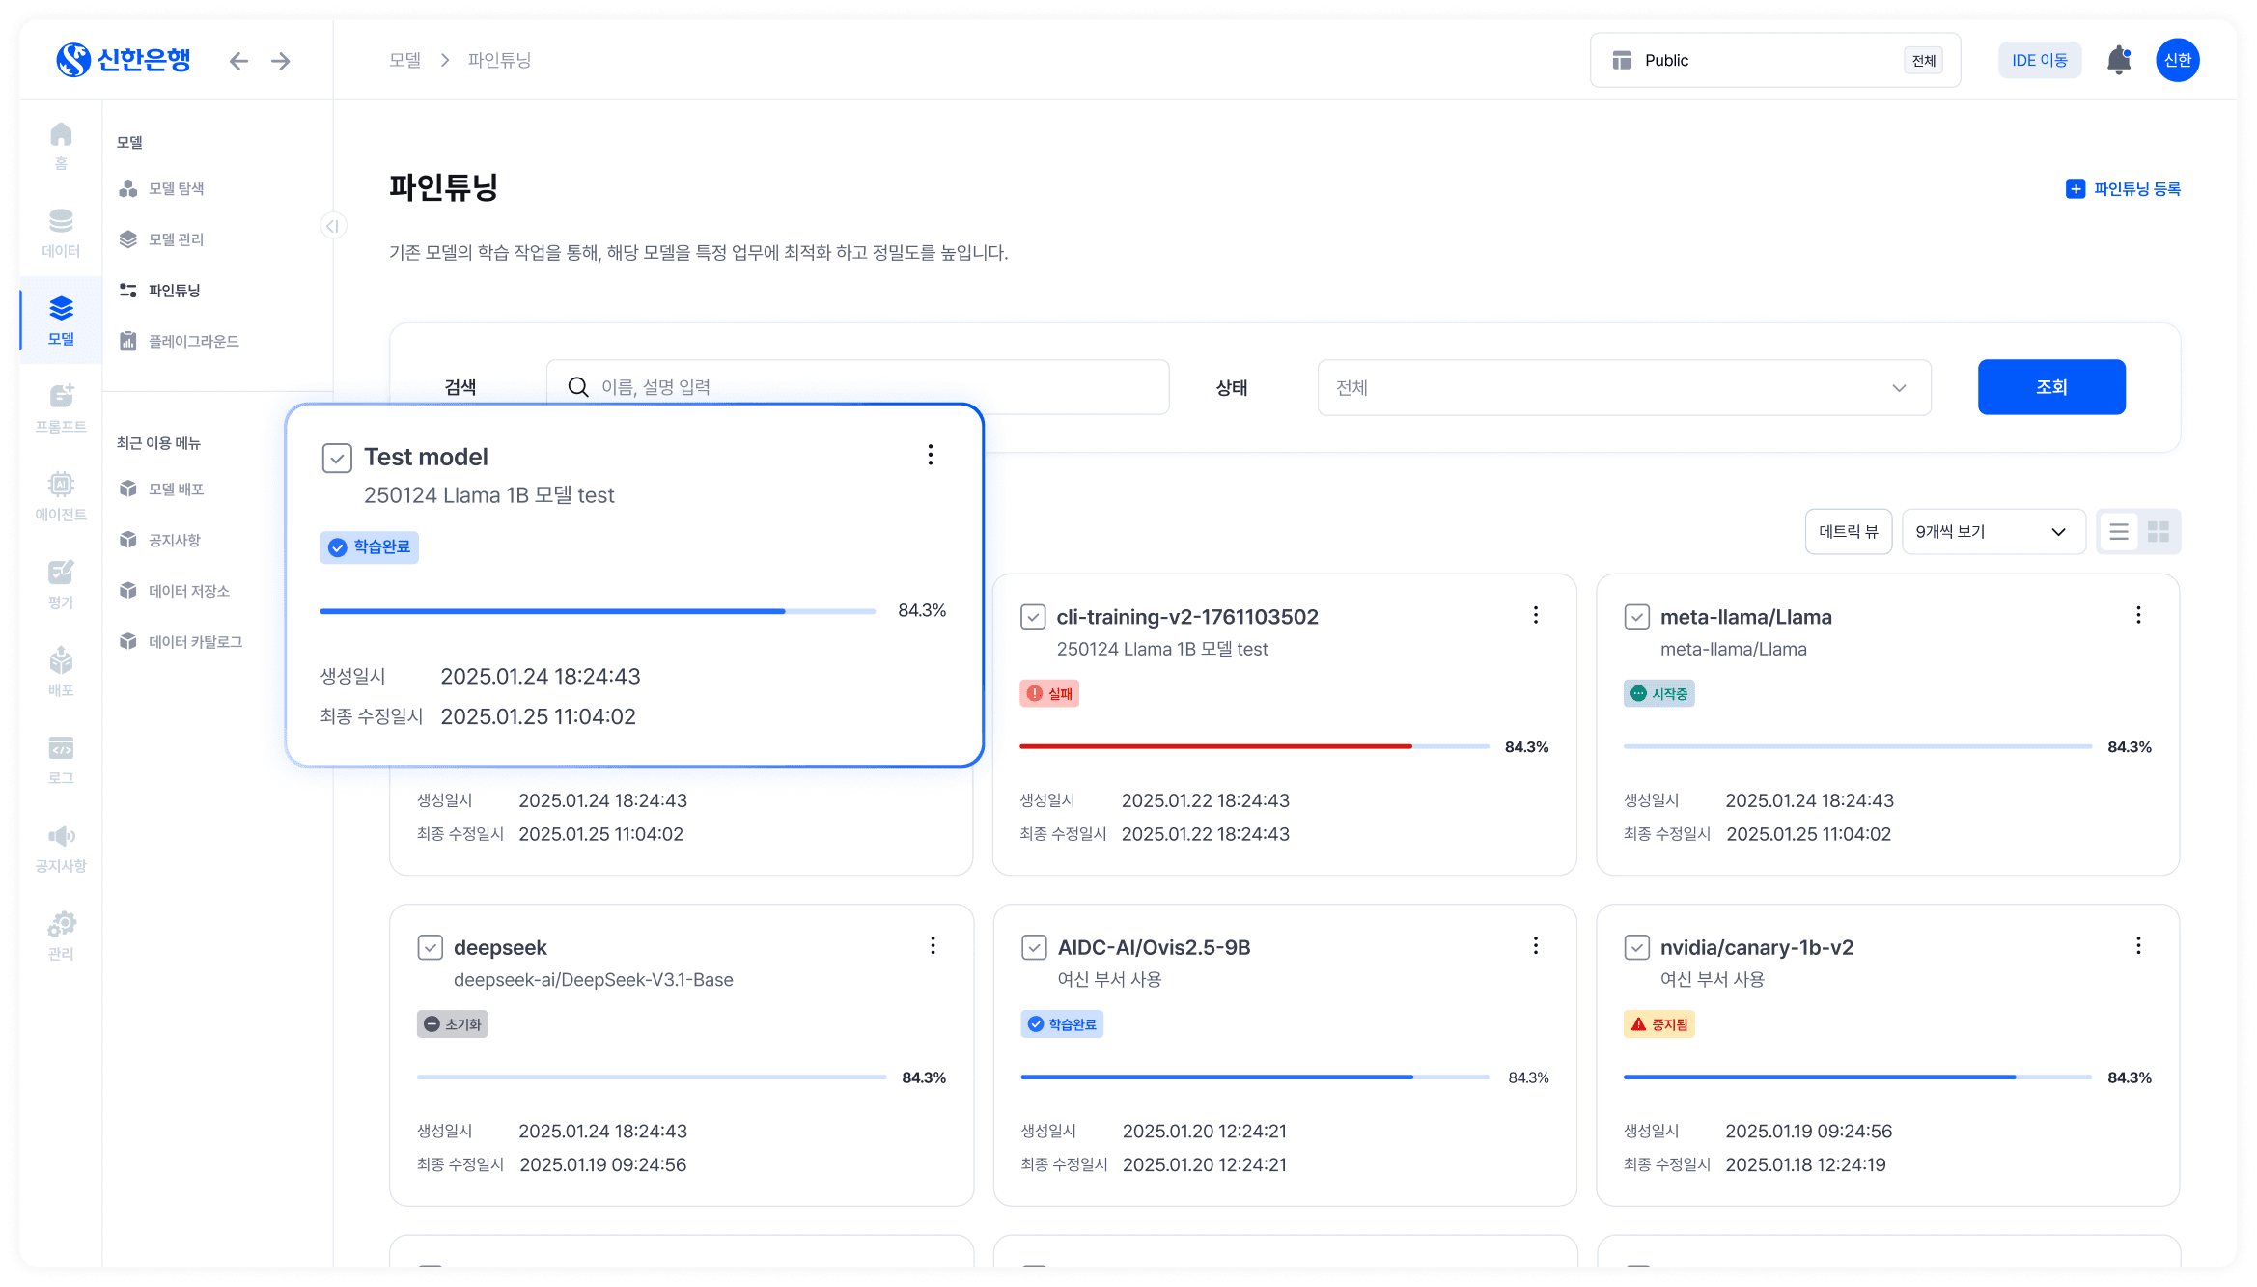Open 플레이그라운드 menu item
The image size is (2257, 1287).
tap(193, 341)
